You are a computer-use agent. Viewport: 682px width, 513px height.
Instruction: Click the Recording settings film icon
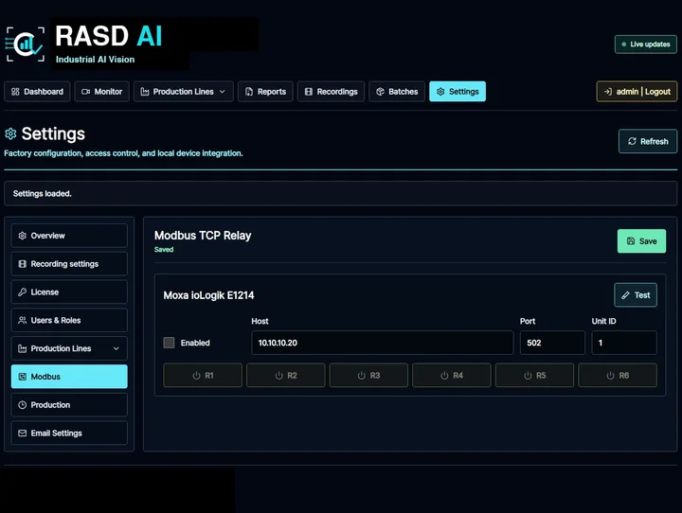pos(22,264)
